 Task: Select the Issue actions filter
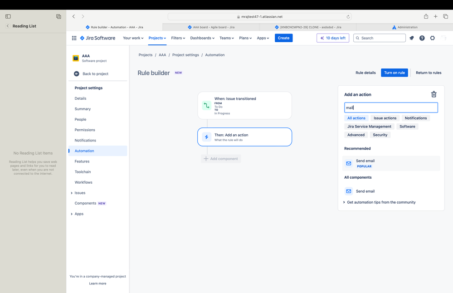(x=385, y=118)
